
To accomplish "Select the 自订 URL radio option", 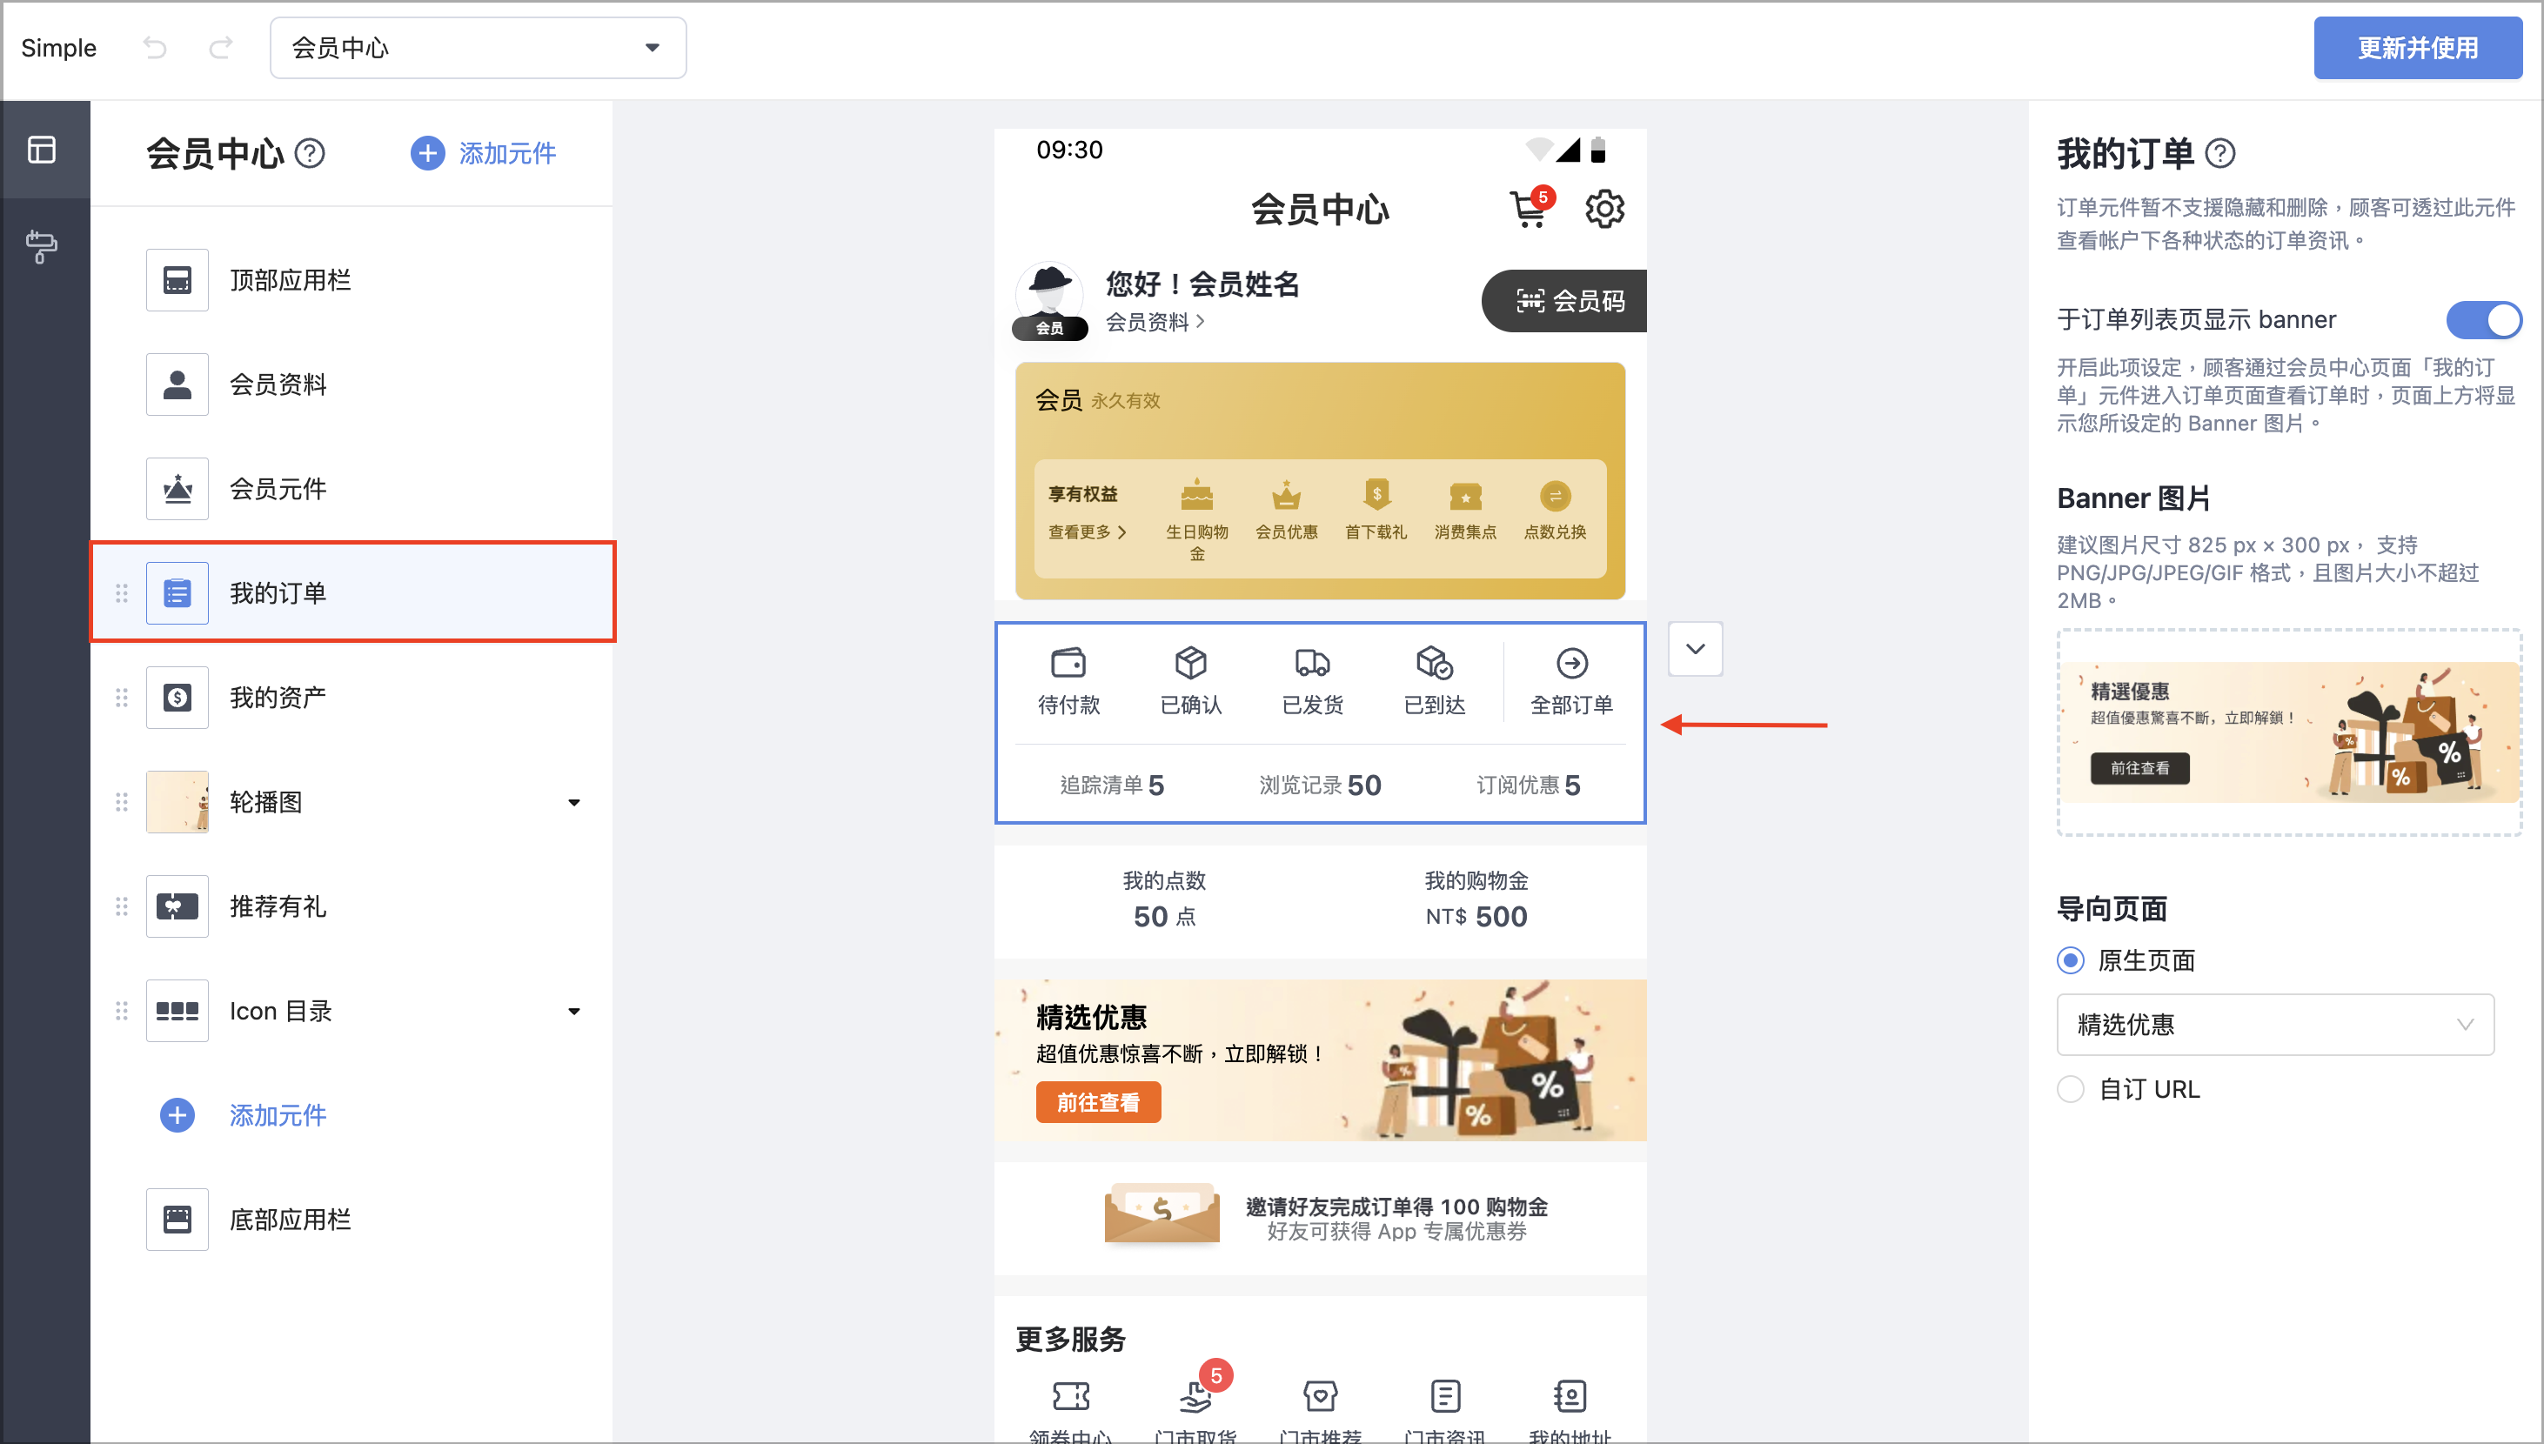I will coord(2070,1089).
